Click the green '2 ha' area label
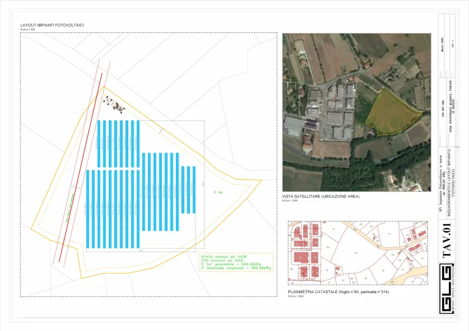469x331 pixels. 217,193
